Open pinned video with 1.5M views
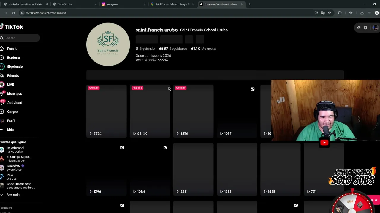This screenshot has width=380, height=213. pos(193,111)
